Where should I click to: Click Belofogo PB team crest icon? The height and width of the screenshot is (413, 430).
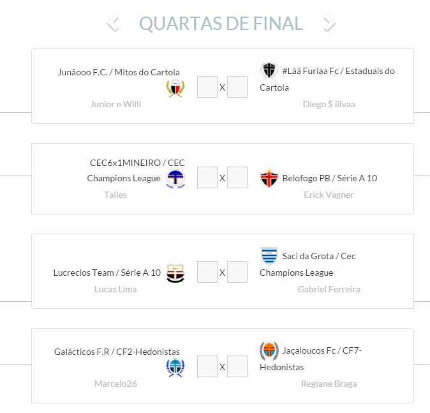click(269, 179)
